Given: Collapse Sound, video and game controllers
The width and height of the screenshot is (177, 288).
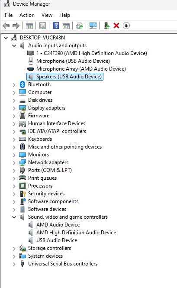Looking at the screenshot, I should click(x=14, y=217).
